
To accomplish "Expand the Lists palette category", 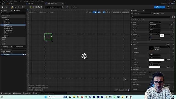I will [1, 42].
